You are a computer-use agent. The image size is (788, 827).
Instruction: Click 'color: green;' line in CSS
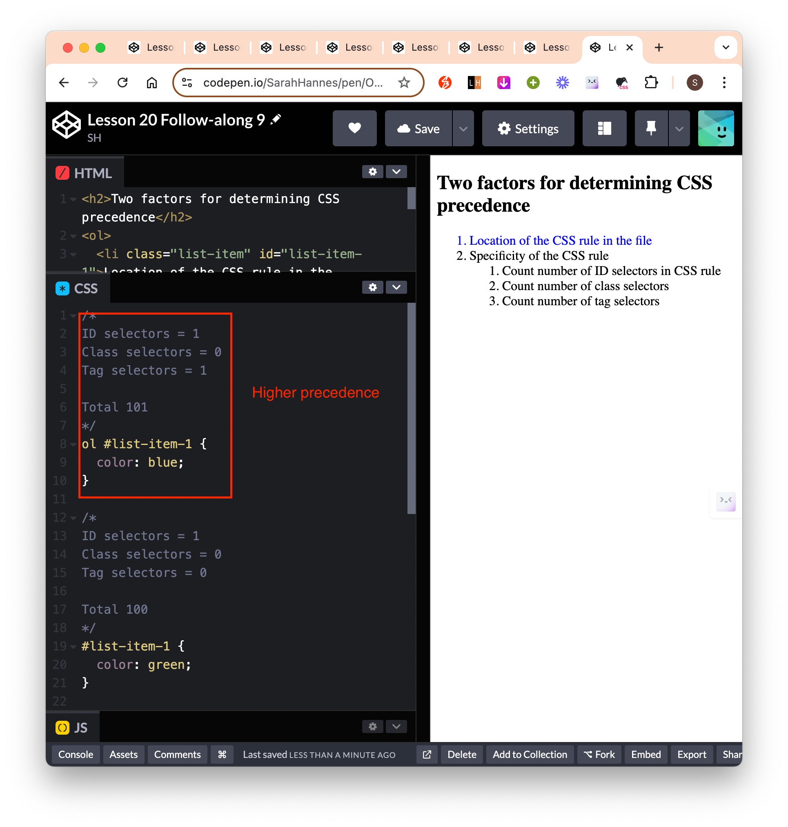pyautogui.click(x=144, y=665)
